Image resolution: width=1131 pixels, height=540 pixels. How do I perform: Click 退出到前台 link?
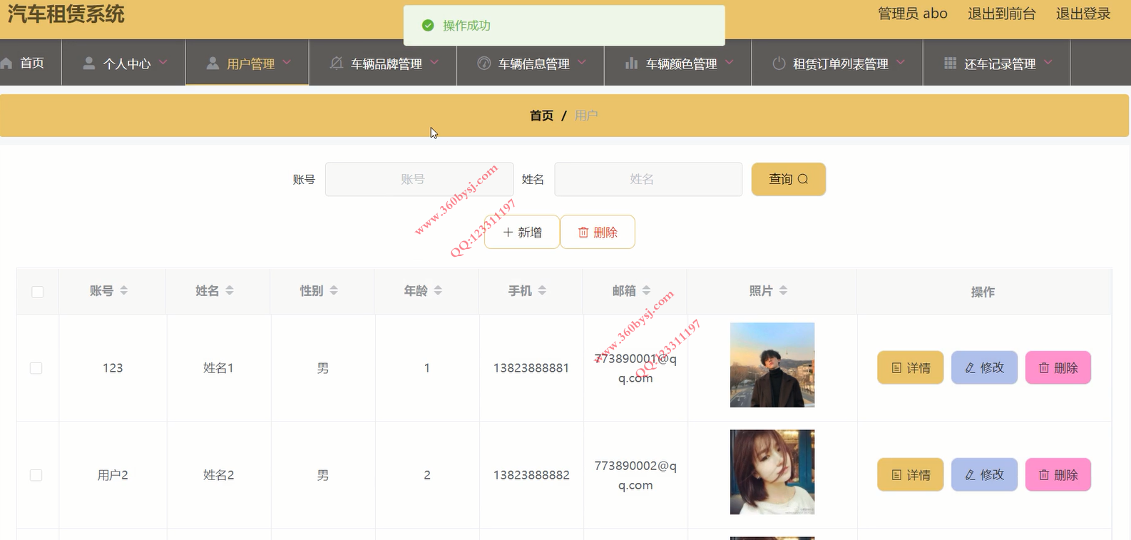click(x=1001, y=14)
